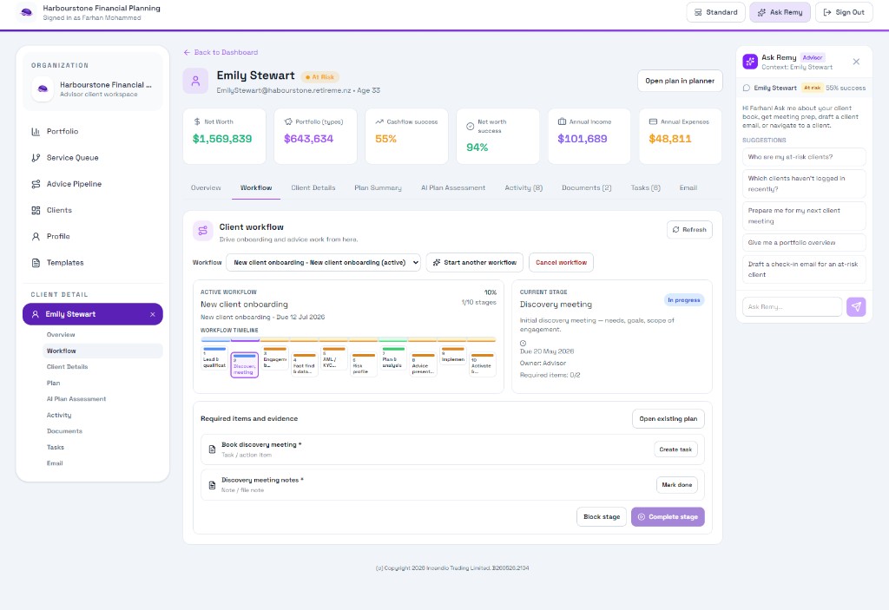Create task for Book discovery meeting
The width and height of the screenshot is (889, 610).
point(675,449)
